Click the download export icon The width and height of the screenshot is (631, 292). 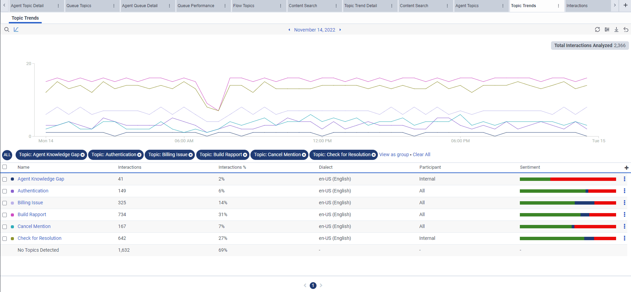coord(616,30)
